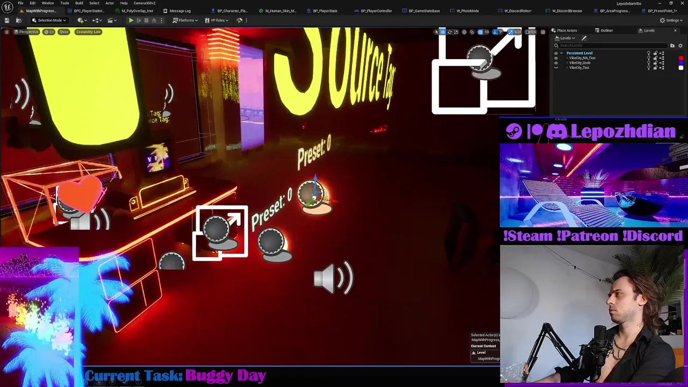Toggle grid snapping in viewport toolbar

(x=481, y=32)
